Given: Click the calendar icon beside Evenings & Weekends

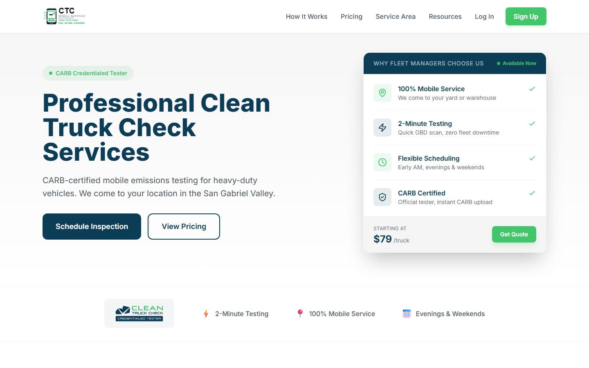Looking at the screenshot, I should coord(407,314).
